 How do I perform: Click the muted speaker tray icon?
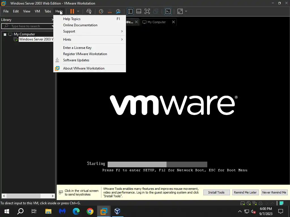pos(253,211)
